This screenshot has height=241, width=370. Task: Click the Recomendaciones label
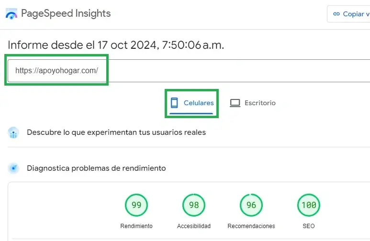(251, 226)
